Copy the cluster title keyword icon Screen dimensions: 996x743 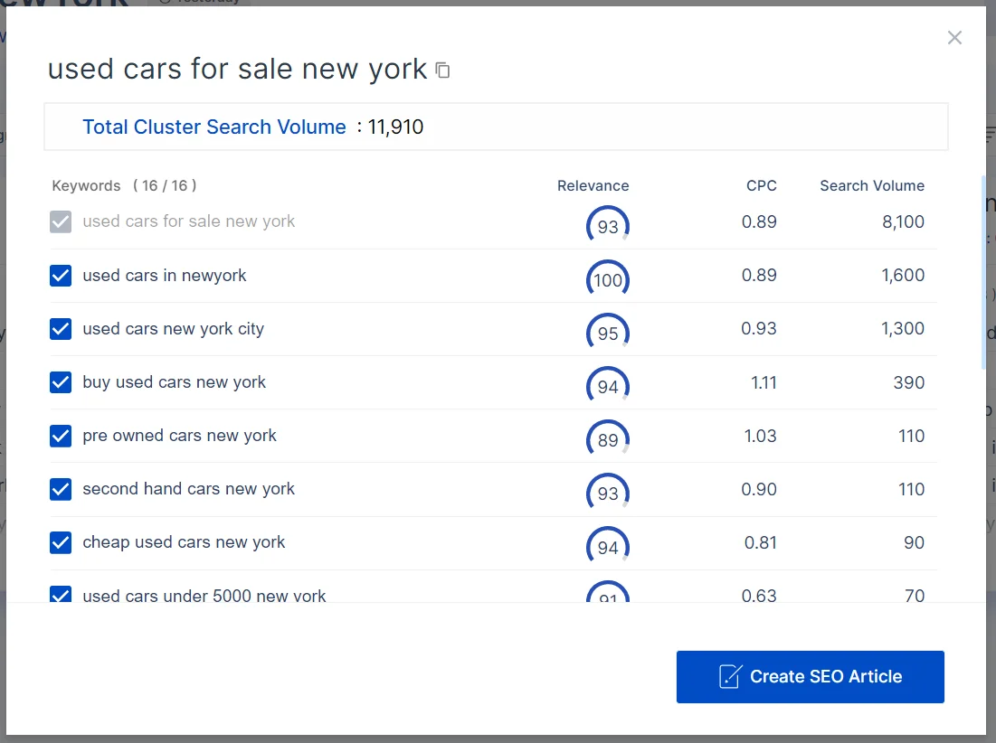[x=443, y=71]
